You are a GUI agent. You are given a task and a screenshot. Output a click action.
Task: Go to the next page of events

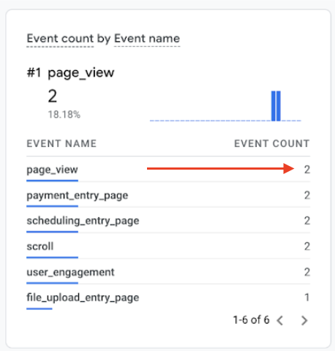coord(304,320)
